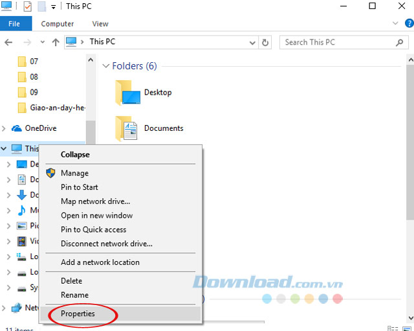Click navigation pane scroll up arrow
414x331 pixels.
coord(91,60)
